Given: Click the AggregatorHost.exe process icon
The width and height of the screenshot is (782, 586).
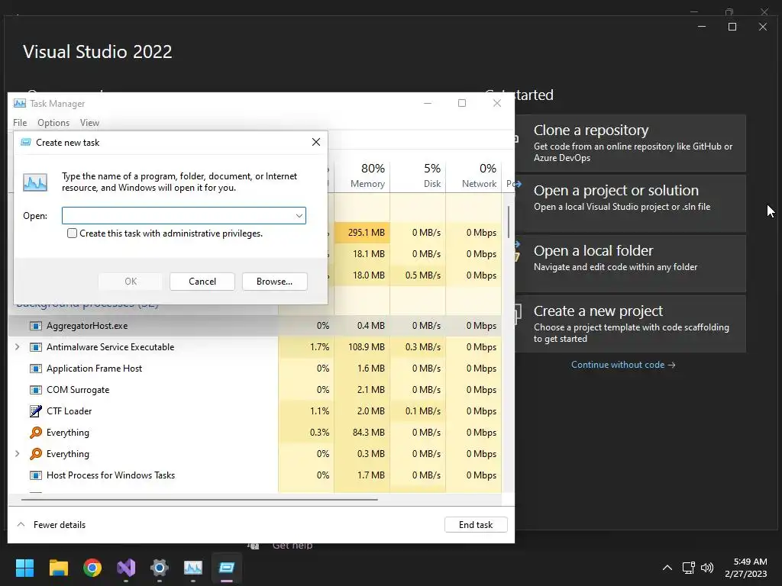Looking at the screenshot, I should pyautogui.click(x=35, y=326).
